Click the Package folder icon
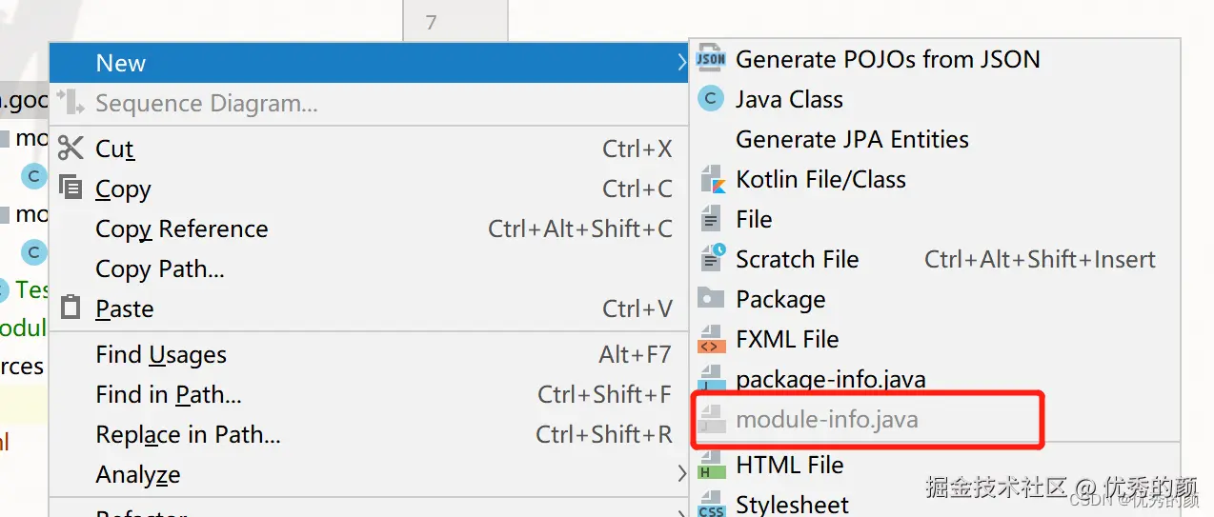The image size is (1214, 517). point(711,299)
